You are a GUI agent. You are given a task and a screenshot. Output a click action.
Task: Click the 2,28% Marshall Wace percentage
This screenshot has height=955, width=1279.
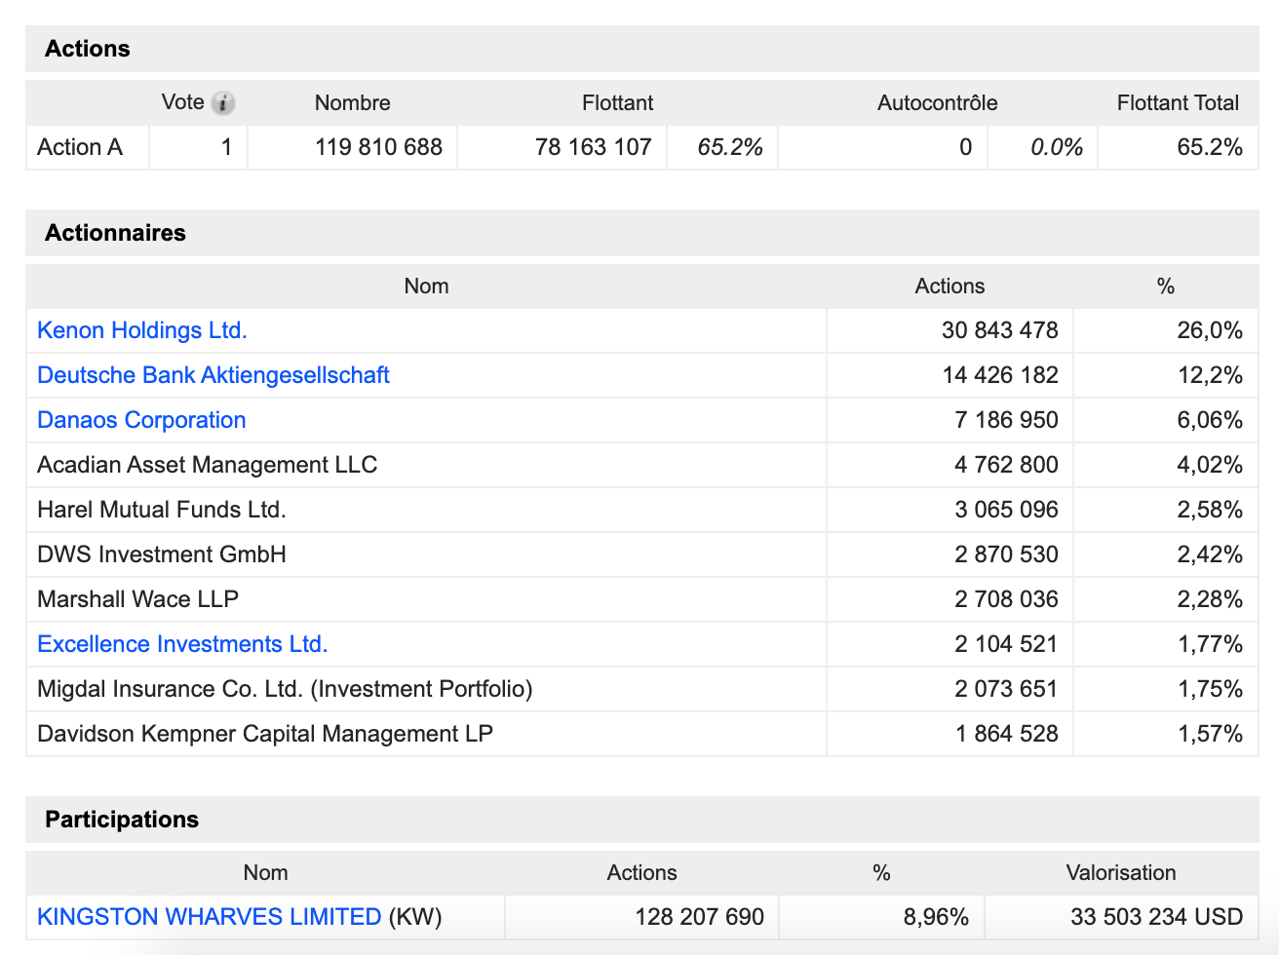1210,599
